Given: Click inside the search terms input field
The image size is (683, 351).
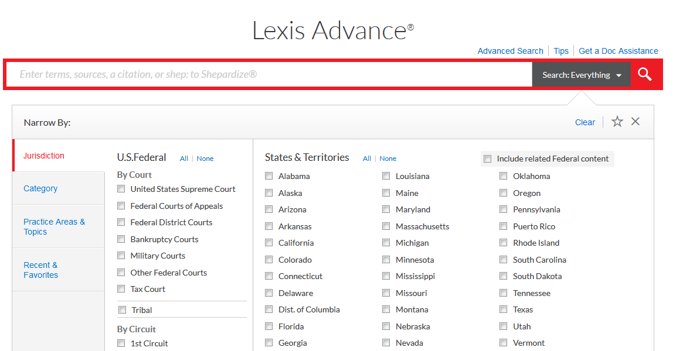Looking at the screenshot, I should coord(235,74).
